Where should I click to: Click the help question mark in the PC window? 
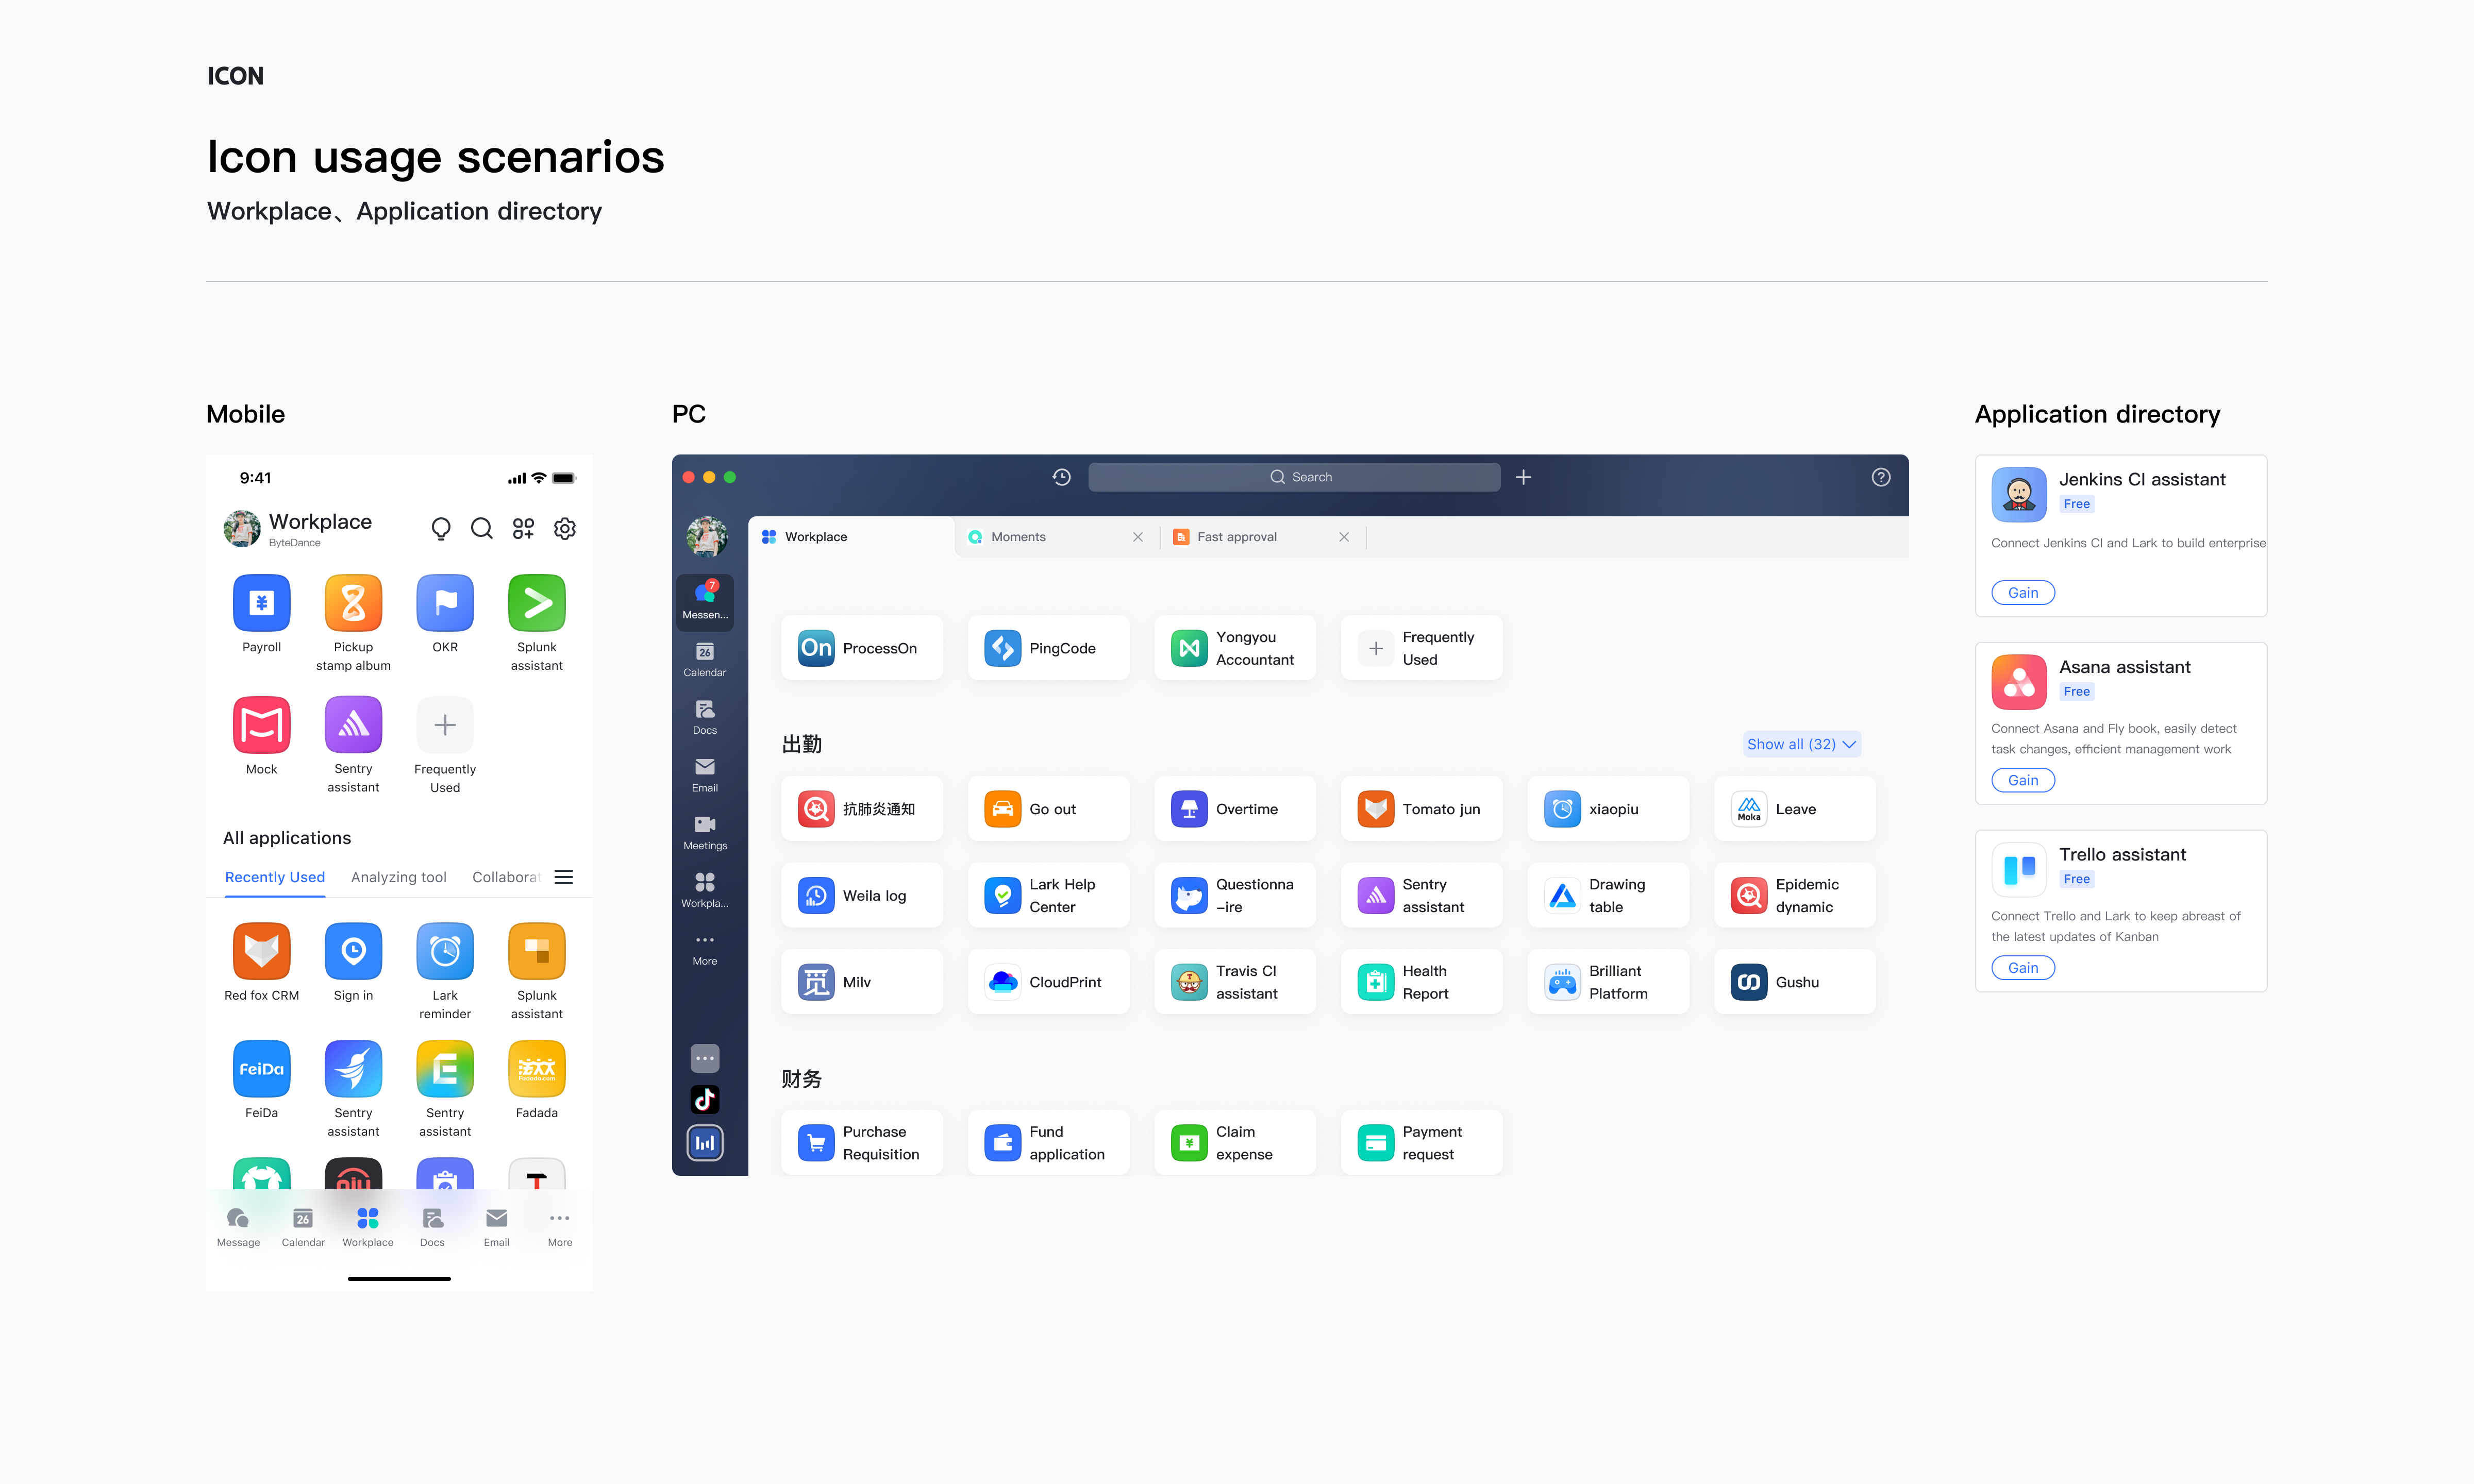click(x=1881, y=477)
